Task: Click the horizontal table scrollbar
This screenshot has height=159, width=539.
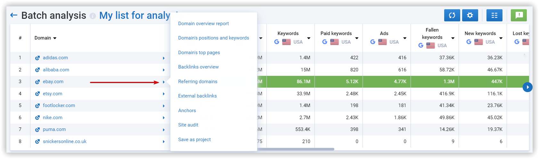Action: click(296, 149)
